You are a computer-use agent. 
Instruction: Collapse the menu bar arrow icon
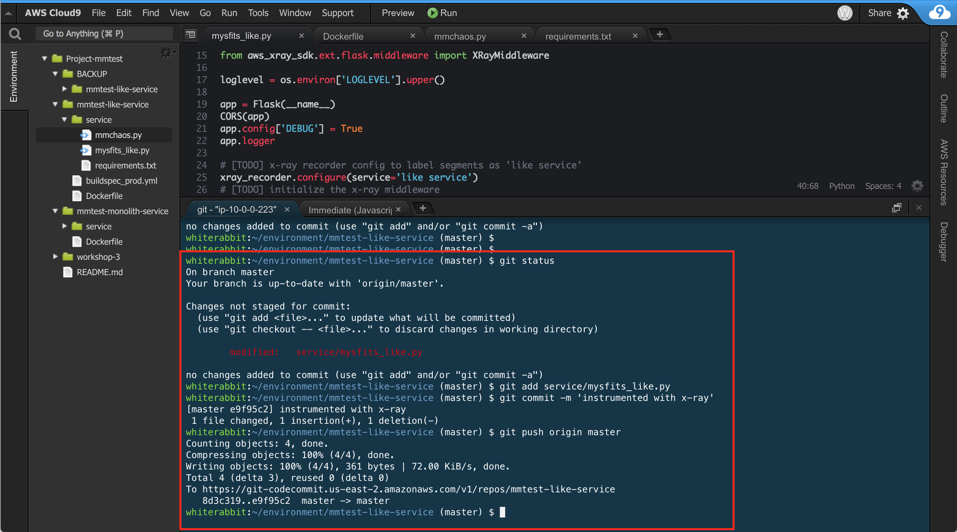[x=8, y=13]
